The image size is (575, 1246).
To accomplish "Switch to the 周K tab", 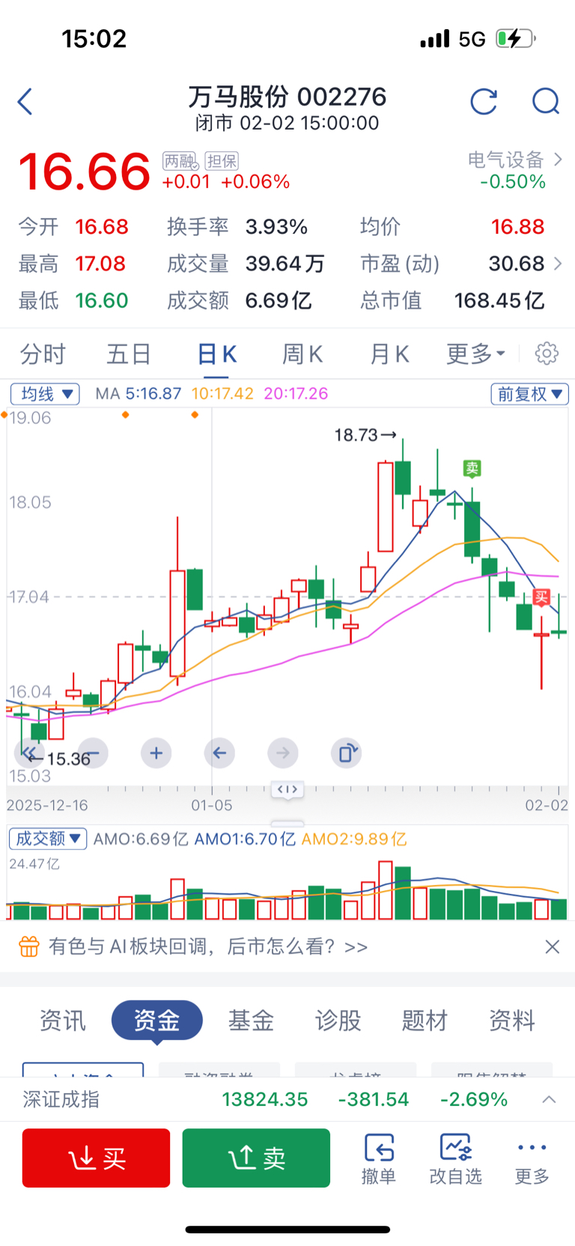I will click(302, 354).
